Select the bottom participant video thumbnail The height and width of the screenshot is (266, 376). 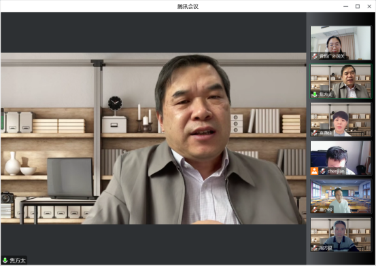point(341,234)
